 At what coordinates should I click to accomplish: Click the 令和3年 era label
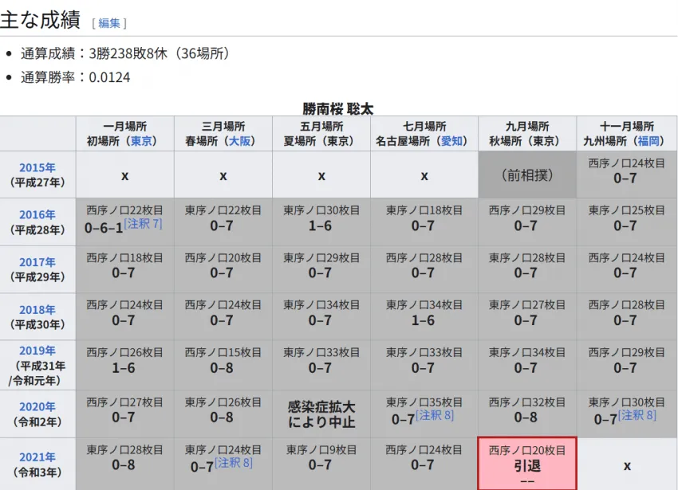[37, 472]
